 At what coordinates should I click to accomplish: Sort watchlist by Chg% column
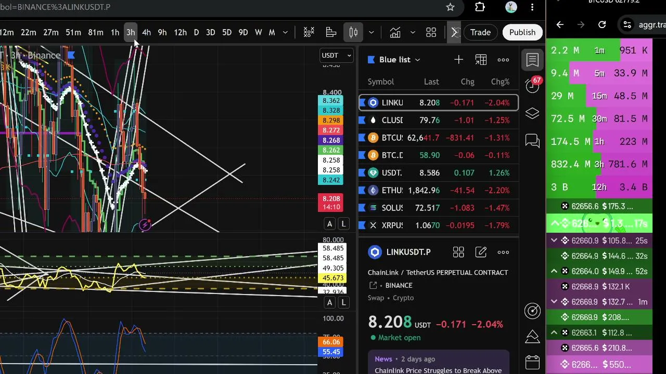point(500,82)
